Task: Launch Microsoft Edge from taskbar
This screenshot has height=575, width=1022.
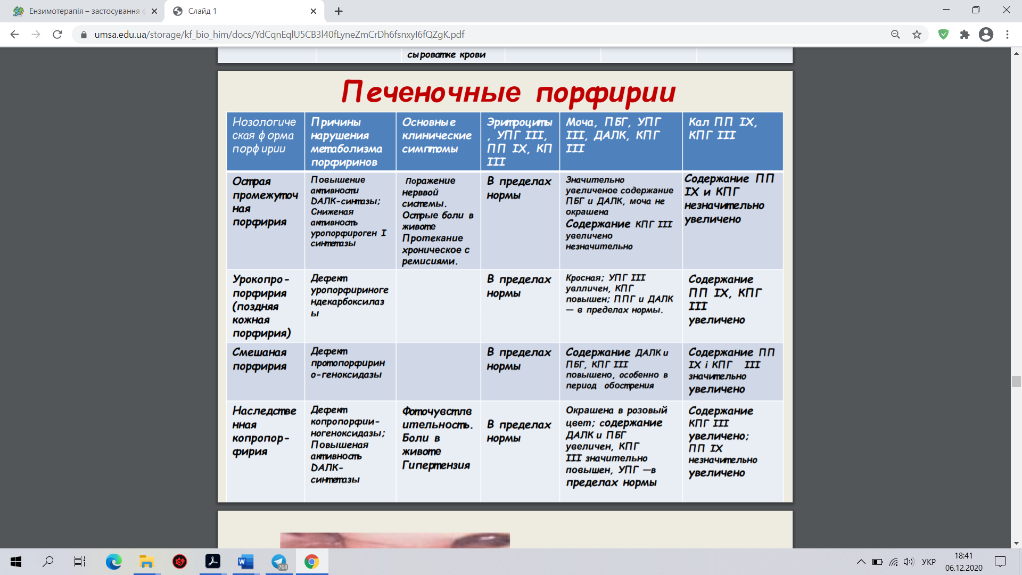Action: pyautogui.click(x=113, y=562)
